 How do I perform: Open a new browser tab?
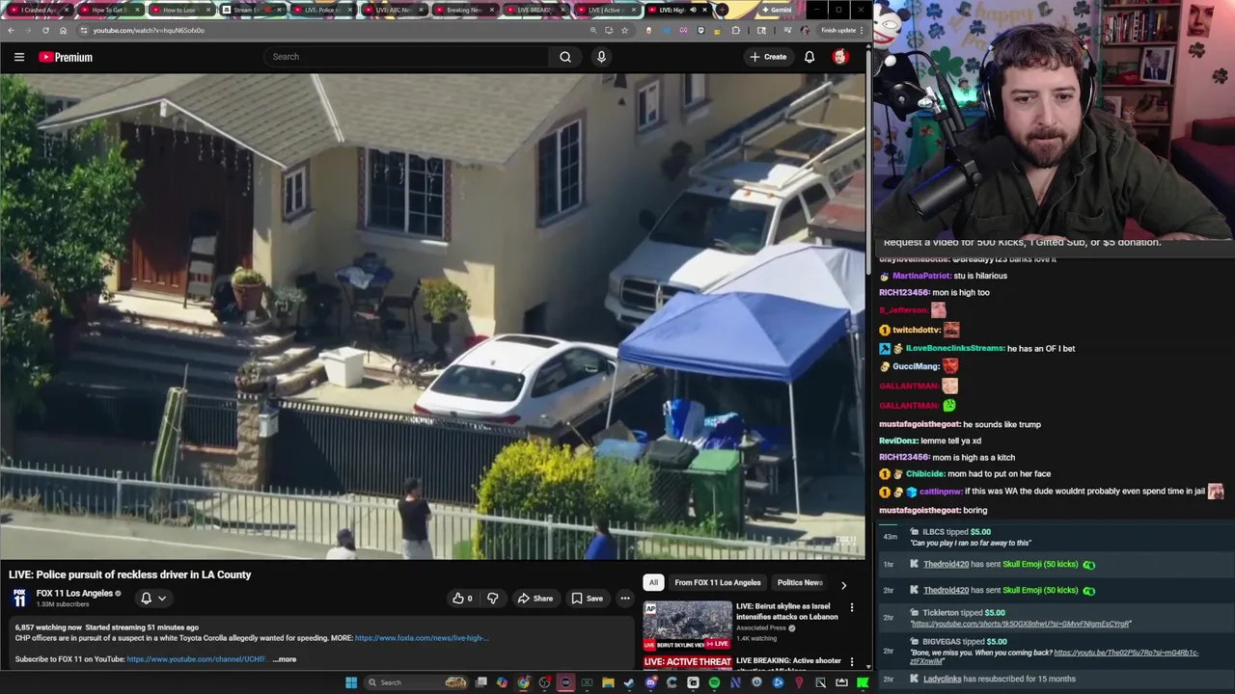pyautogui.click(x=722, y=10)
